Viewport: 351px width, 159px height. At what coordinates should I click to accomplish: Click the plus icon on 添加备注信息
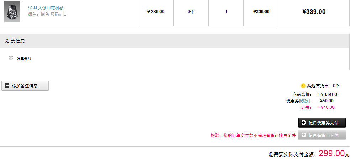[x=7, y=86]
